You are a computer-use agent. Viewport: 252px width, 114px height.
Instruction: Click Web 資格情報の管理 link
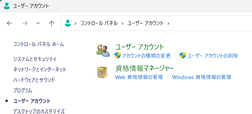[139, 77]
